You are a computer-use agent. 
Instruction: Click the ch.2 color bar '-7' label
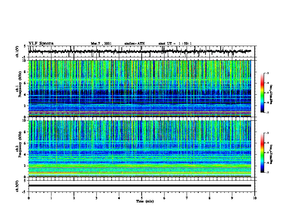[x=267, y=172]
